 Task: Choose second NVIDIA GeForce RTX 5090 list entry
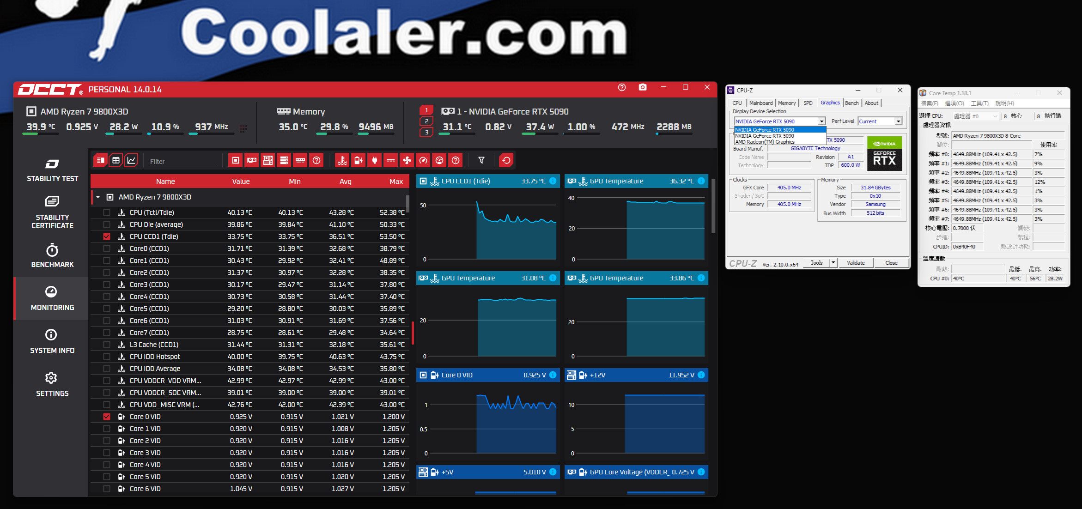779,136
